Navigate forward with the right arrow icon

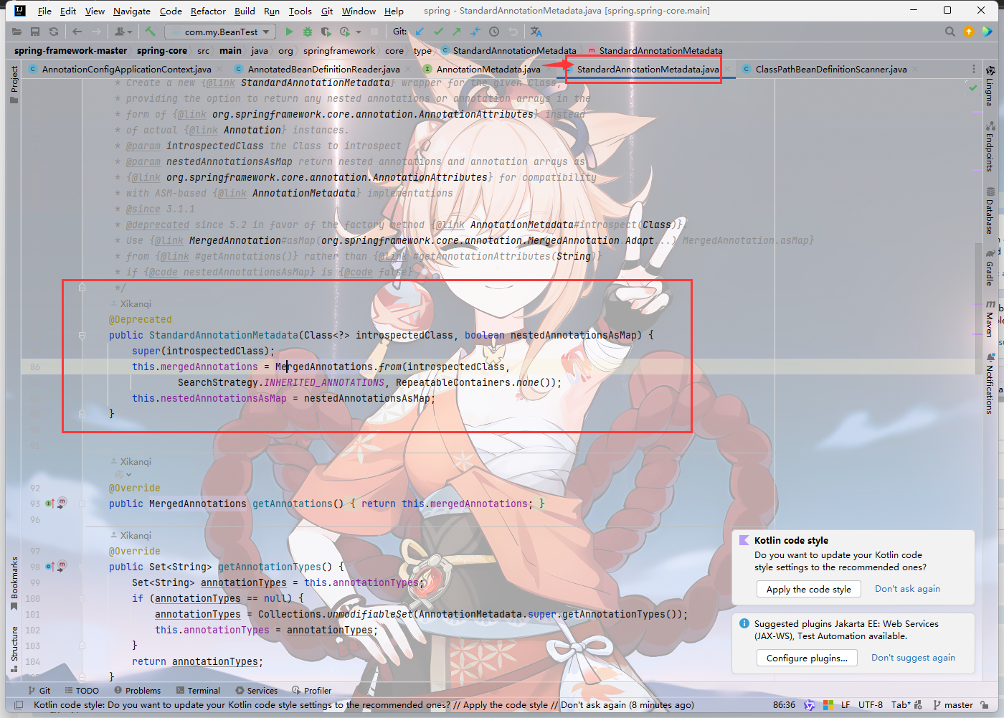[x=97, y=32]
